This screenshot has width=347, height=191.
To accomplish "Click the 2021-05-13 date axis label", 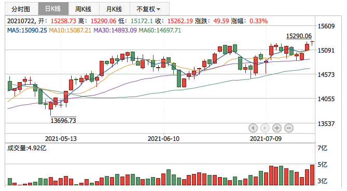I will (x=61, y=138).
